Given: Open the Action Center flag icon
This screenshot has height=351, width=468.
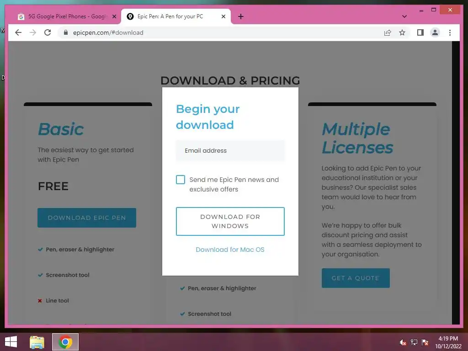Looking at the screenshot, I should click(425, 342).
